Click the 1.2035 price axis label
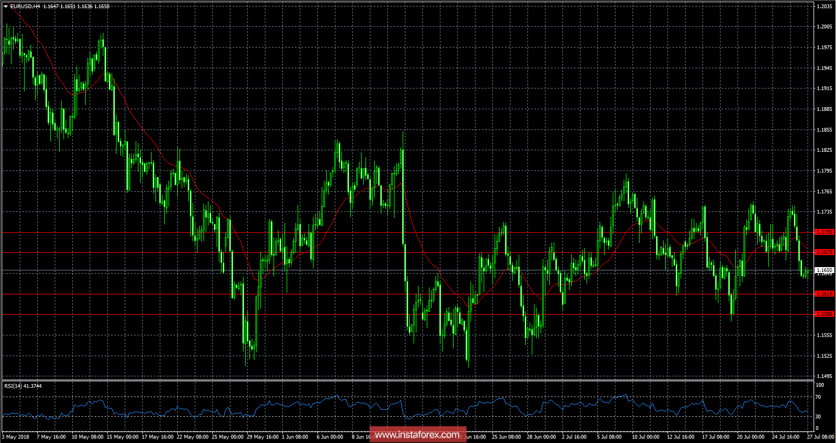Screen dimensions: 836x443 (824, 7)
